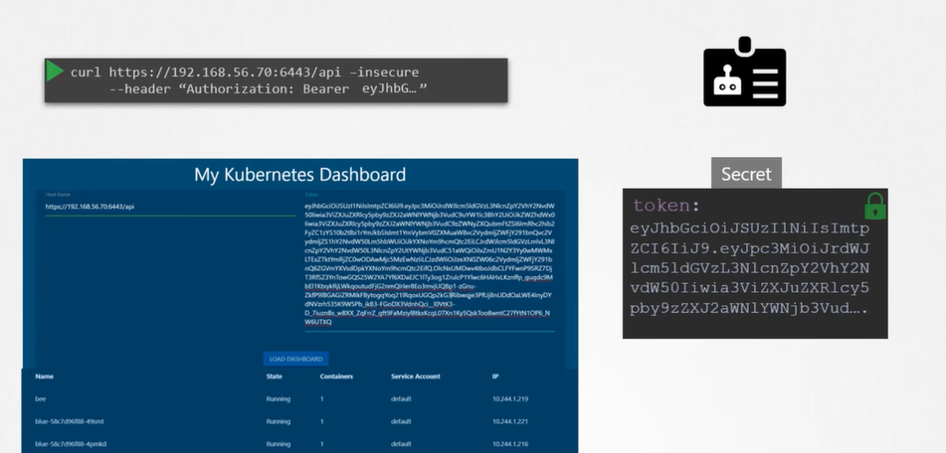
Task: Click inside the Token text area
Action: point(429,264)
